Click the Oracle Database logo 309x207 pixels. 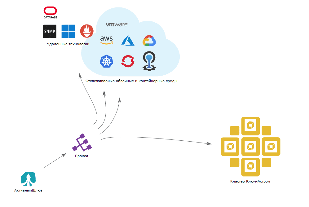click(x=50, y=13)
